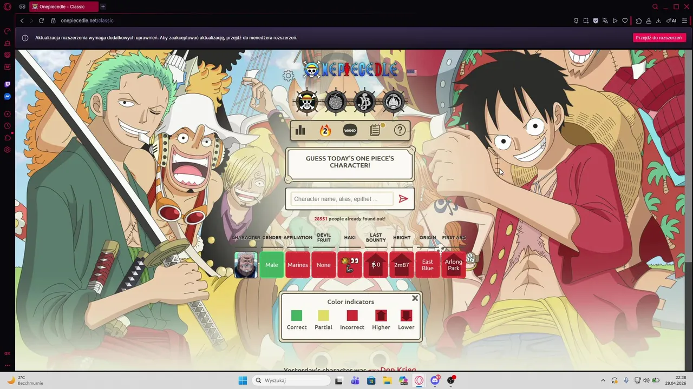Open the statistics bar chart icon
Viewport: 693px width, 389px height.
click(300, 130)
